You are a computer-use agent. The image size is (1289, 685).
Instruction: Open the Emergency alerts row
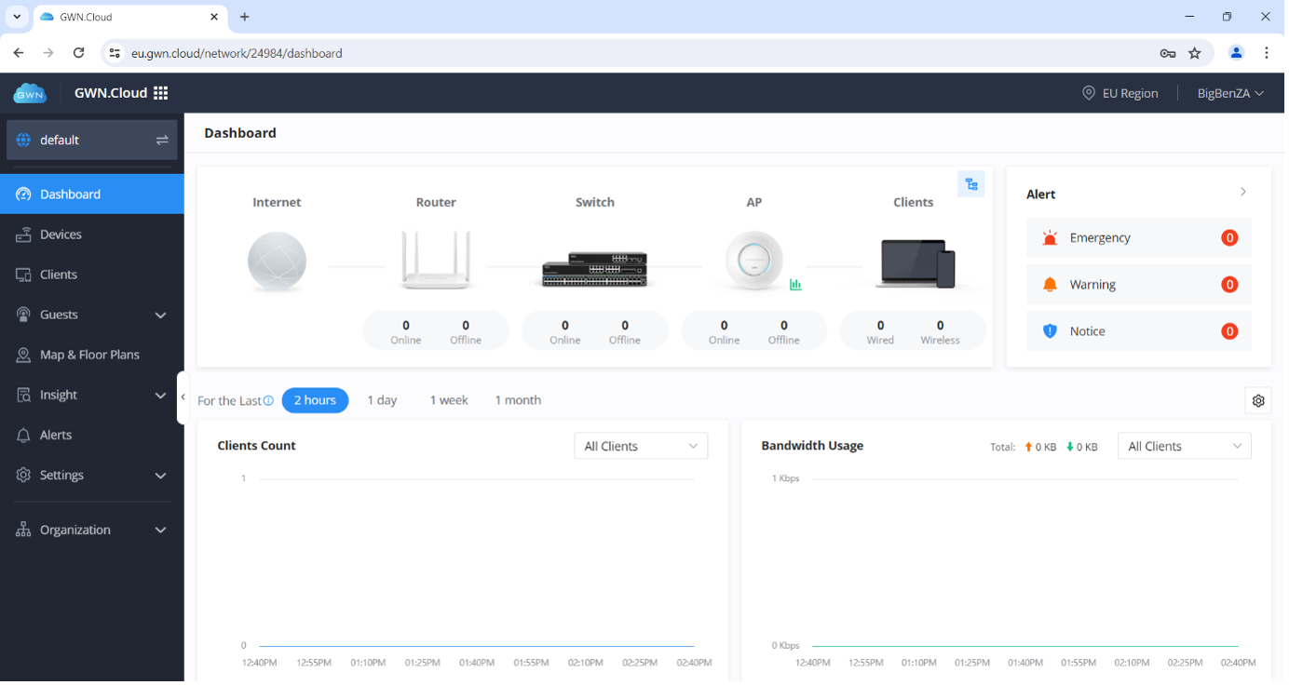pos(1138,238)
